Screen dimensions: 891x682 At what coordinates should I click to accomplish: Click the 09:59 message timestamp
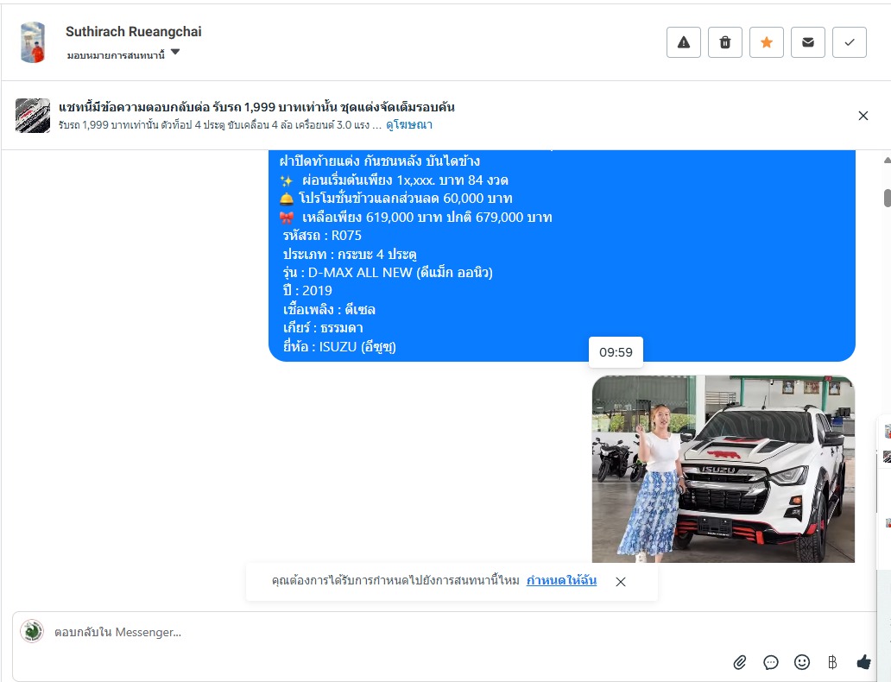(616, 352)
